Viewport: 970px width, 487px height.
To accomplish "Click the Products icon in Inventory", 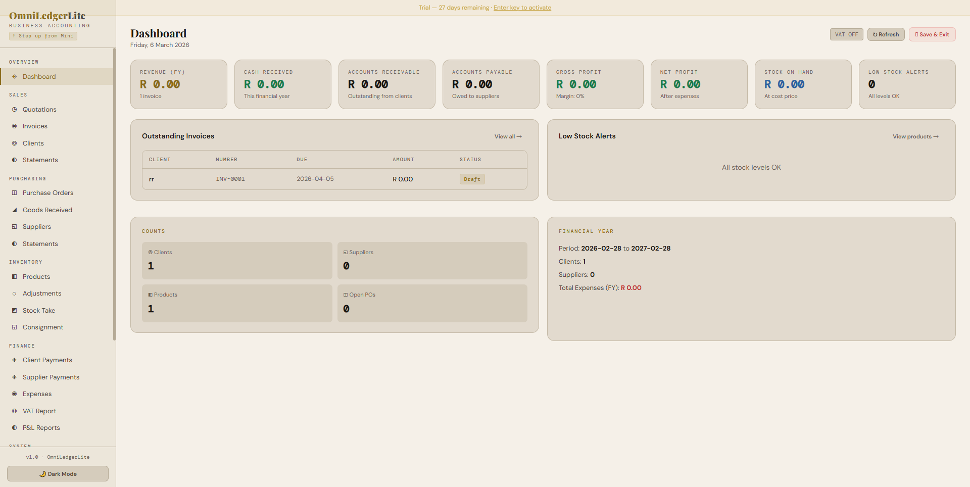I will [14, 277].
